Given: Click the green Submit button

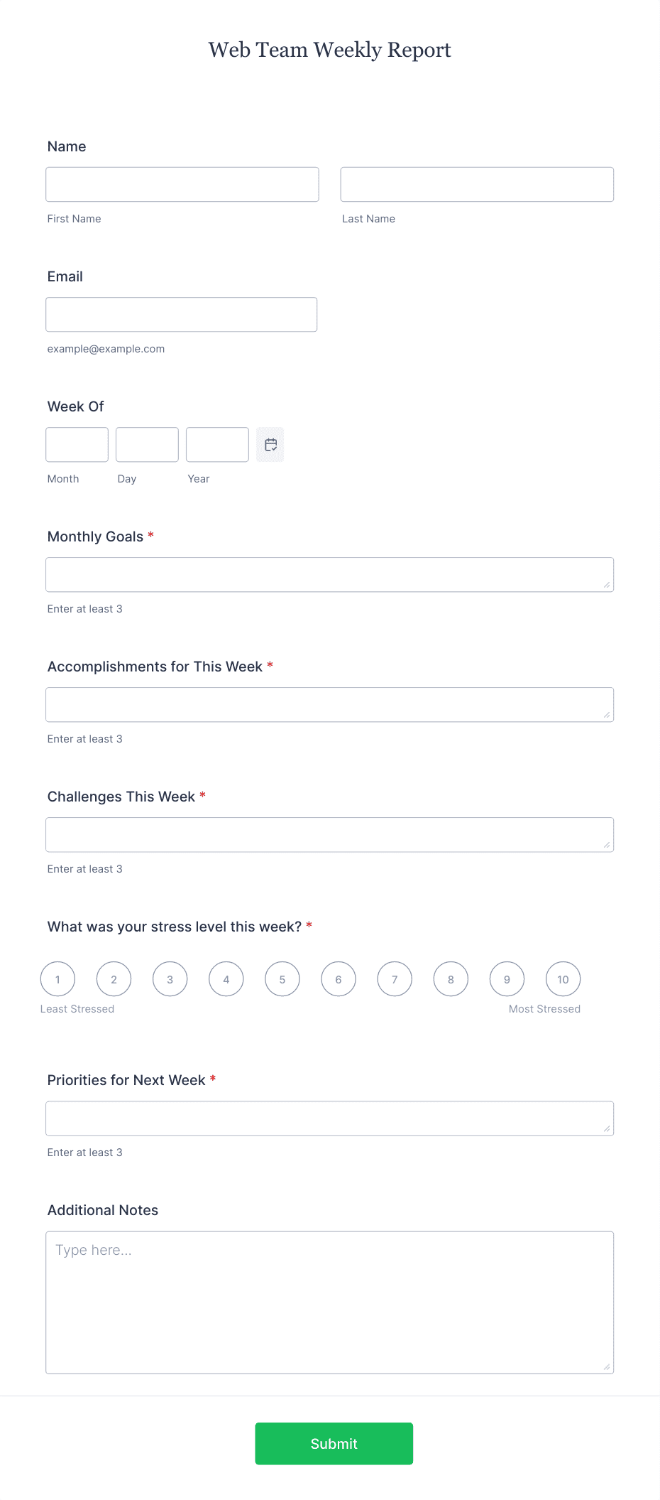Looking at the screenshot, I should point(334,1443).
